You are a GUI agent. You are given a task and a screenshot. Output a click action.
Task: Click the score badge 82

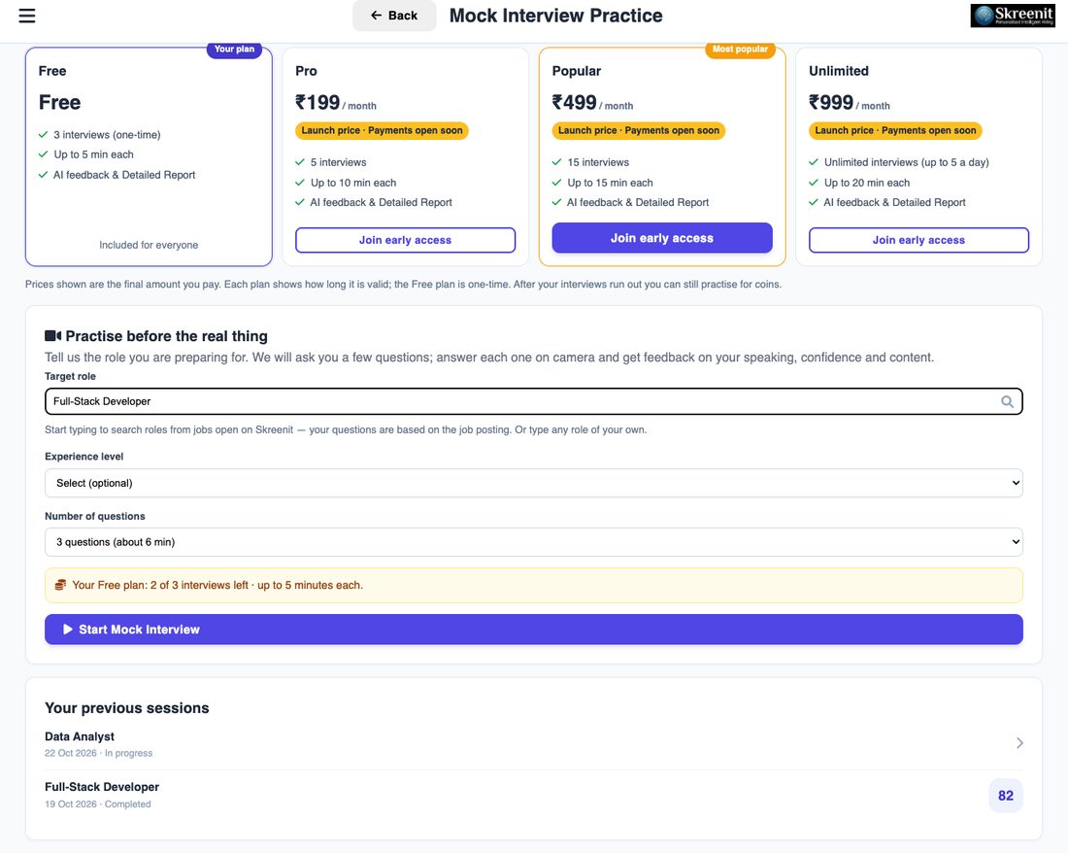pos(1005,796)
